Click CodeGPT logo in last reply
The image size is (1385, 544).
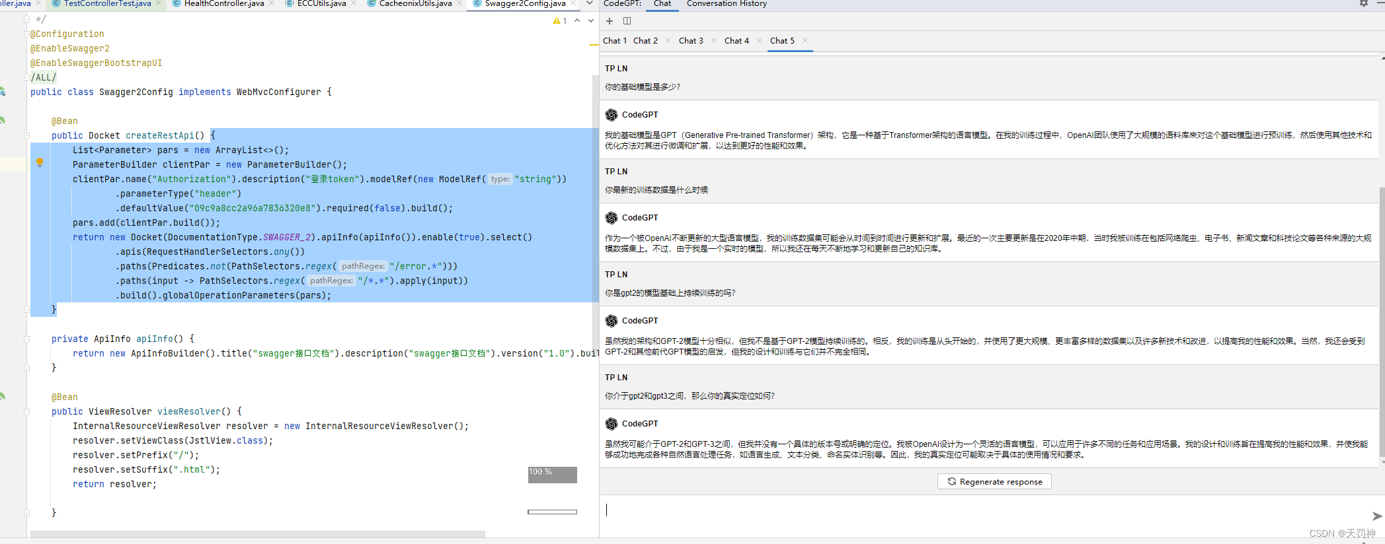pyautogui.click(x=612, y=424)
